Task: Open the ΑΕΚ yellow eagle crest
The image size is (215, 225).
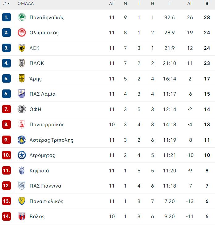Action: 22,48
